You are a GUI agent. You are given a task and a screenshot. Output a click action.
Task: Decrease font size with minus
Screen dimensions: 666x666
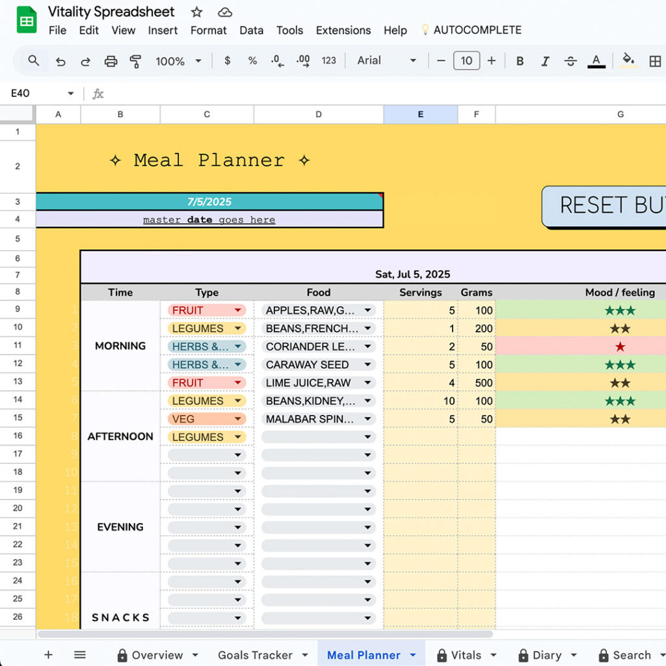441,60
